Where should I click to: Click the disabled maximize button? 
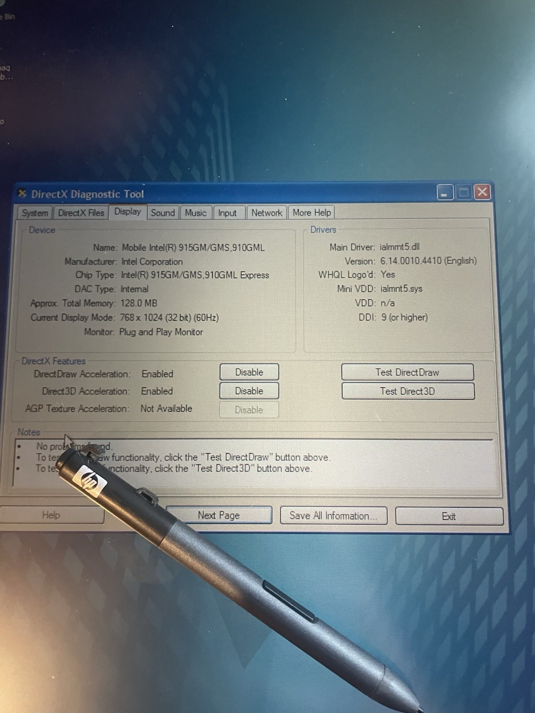[x=464, y=193]
